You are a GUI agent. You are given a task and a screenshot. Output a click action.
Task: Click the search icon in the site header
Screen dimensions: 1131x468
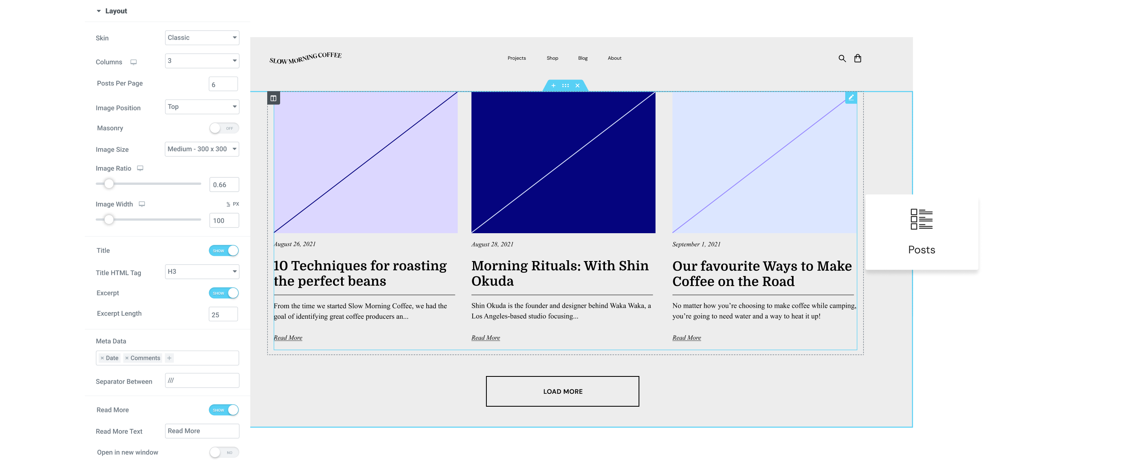[842, 58]
